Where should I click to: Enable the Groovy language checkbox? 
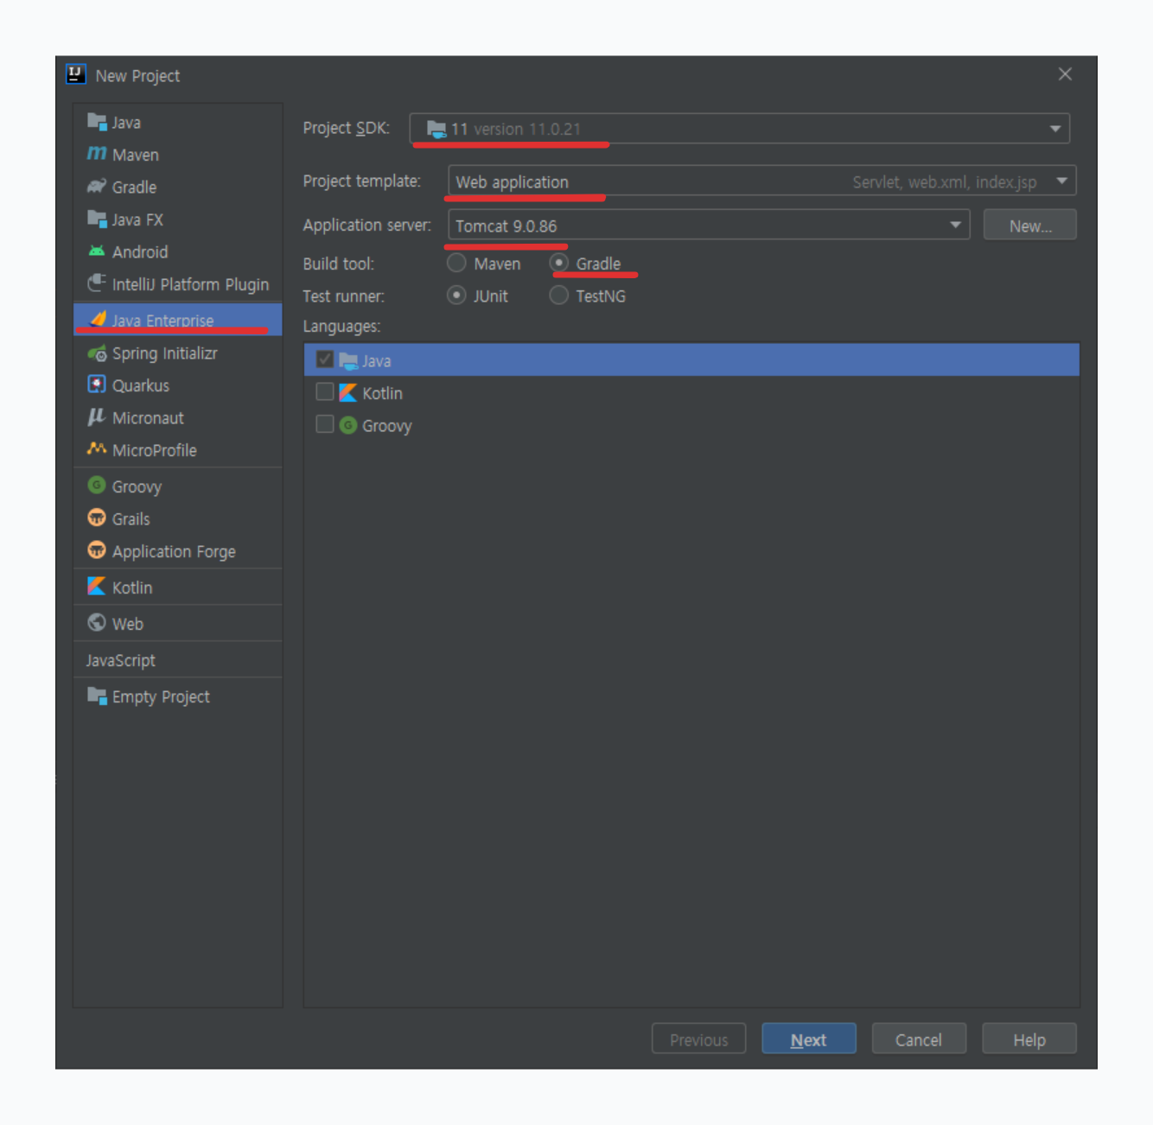(x=325, y=424)
